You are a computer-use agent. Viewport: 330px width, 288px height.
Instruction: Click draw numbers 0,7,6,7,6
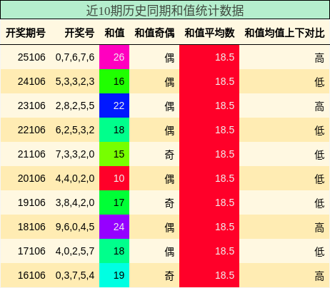click(75, 57)
